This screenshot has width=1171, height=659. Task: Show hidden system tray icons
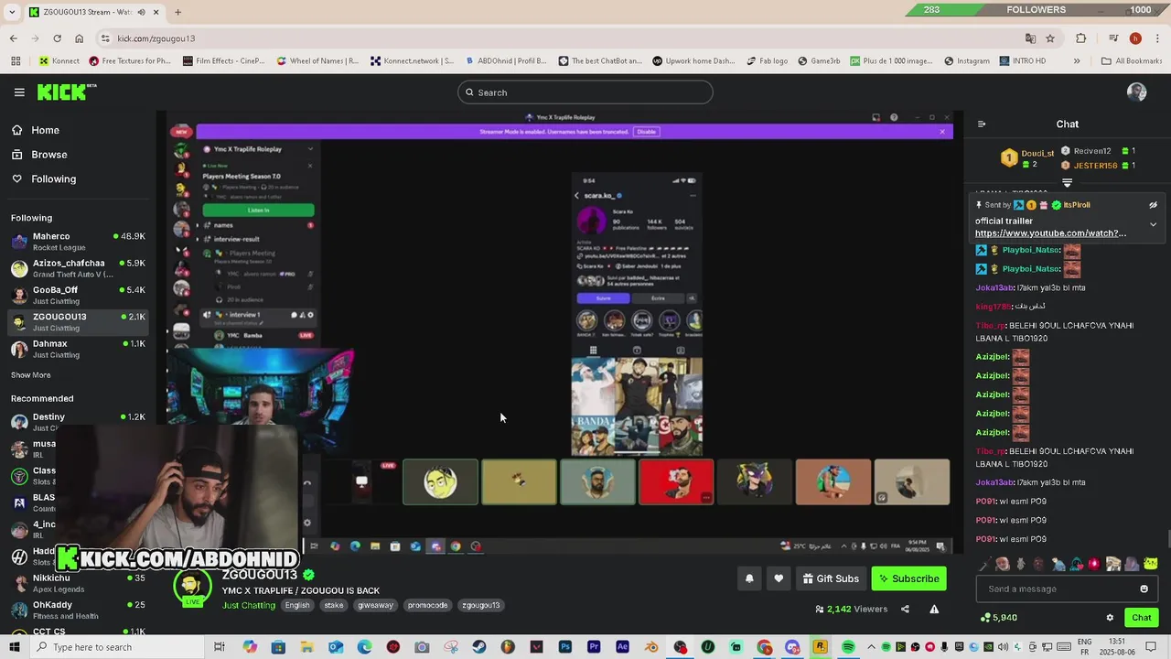click(871, 647)
